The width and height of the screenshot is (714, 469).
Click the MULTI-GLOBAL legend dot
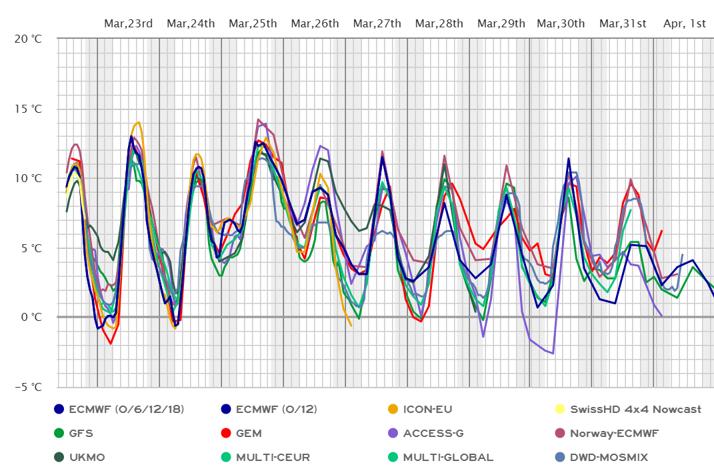pyautogui.click(x=393, y=457)
